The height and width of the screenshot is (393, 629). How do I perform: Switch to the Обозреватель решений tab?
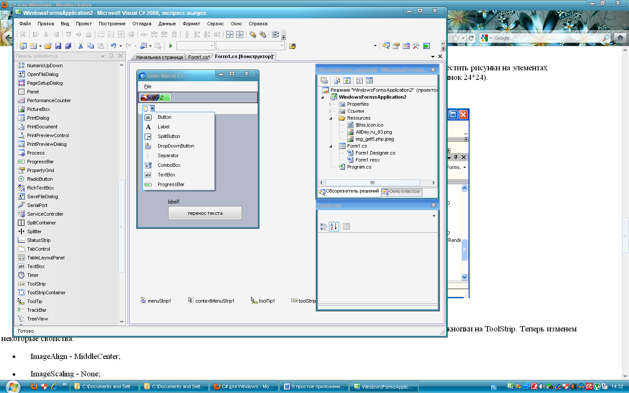tap(349, 191)
